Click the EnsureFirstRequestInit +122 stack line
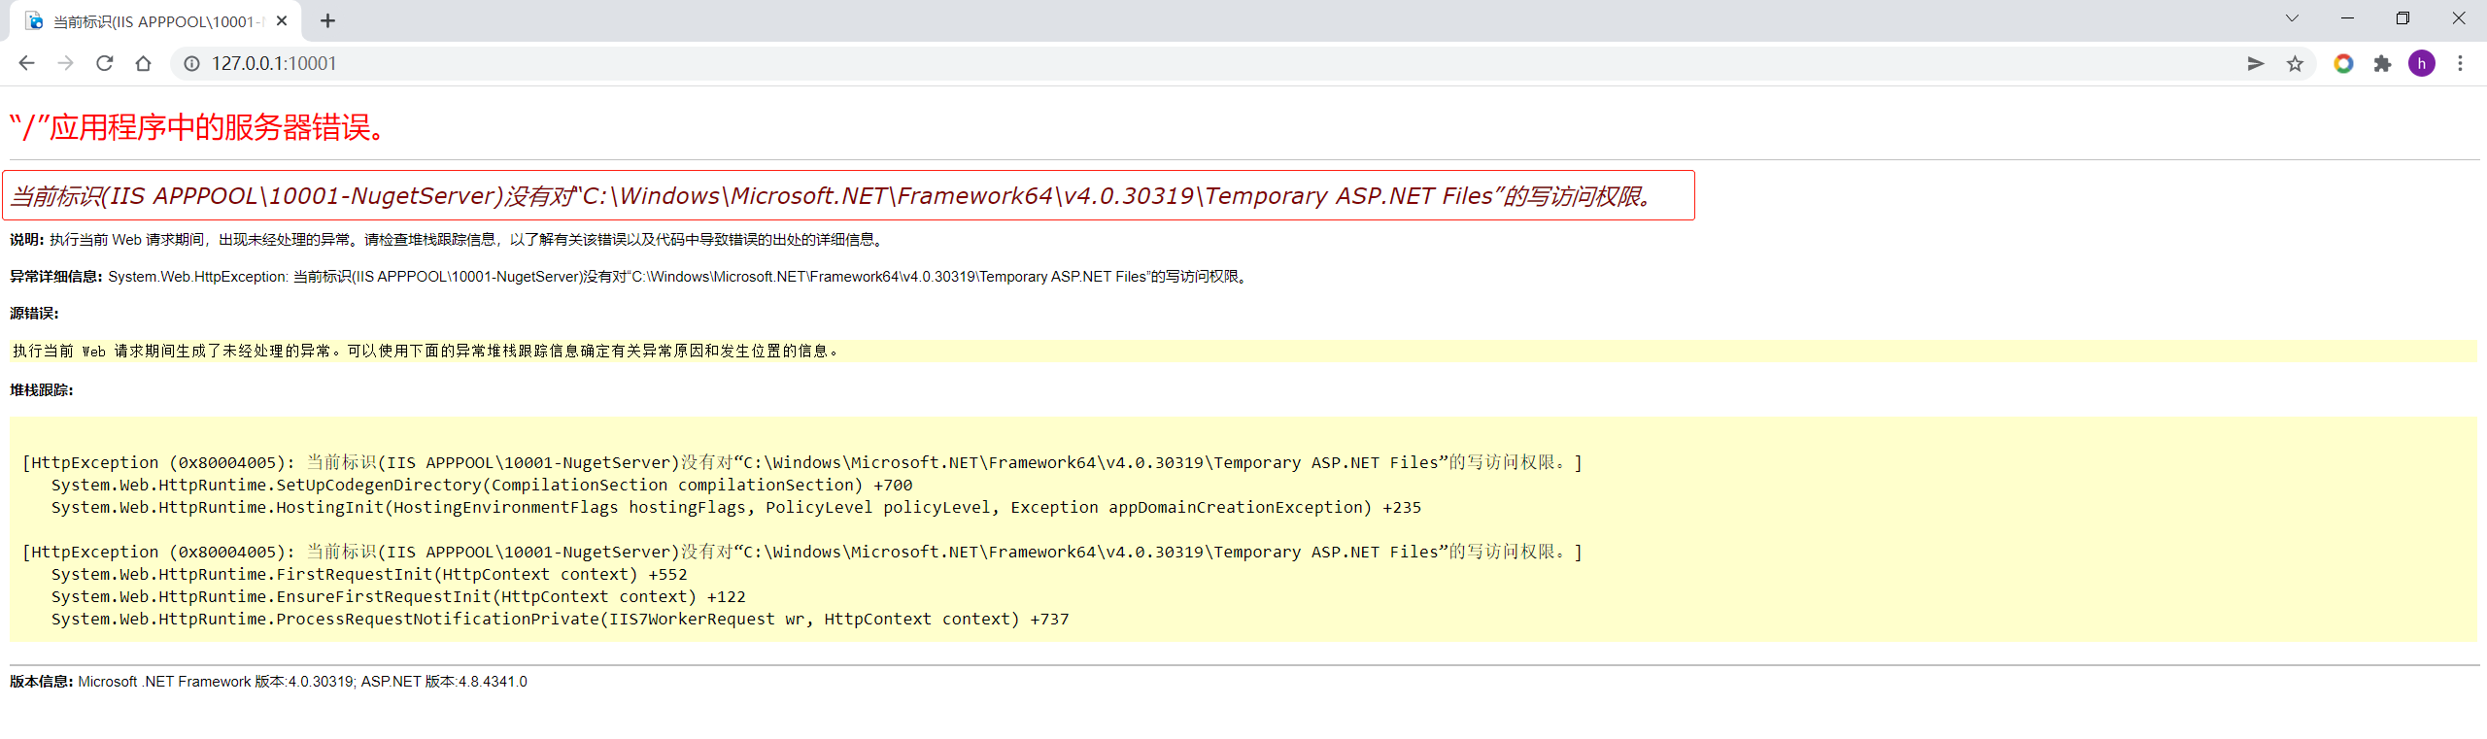Viewport: 2487px width, 739px height. pos(398,597)
